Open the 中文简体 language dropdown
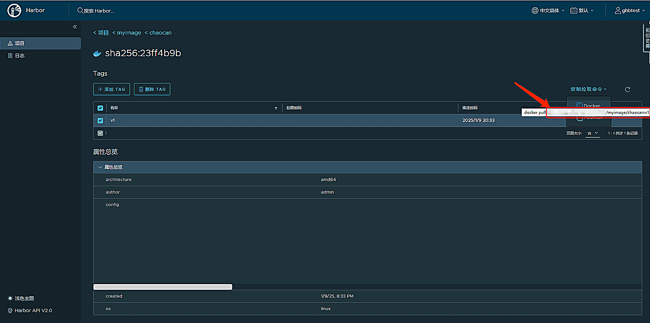This screenshot has width=650, height=323. pyautogui.click(x=548, y=10)
